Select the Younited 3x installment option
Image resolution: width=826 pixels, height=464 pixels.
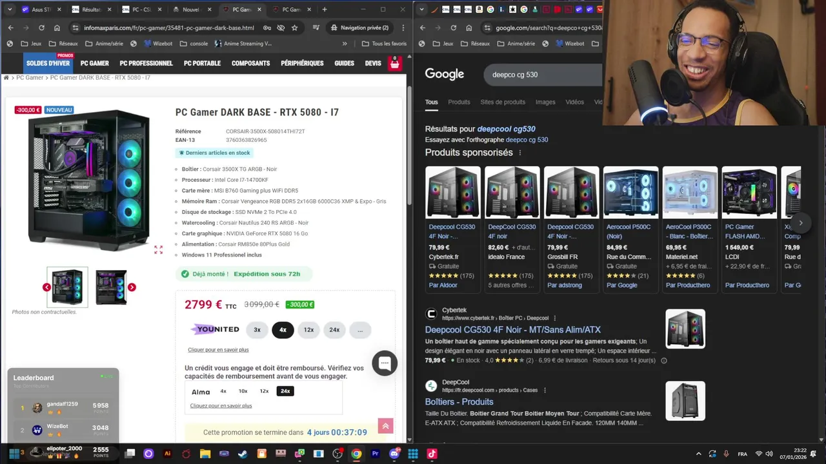click(x=257, y=329)
